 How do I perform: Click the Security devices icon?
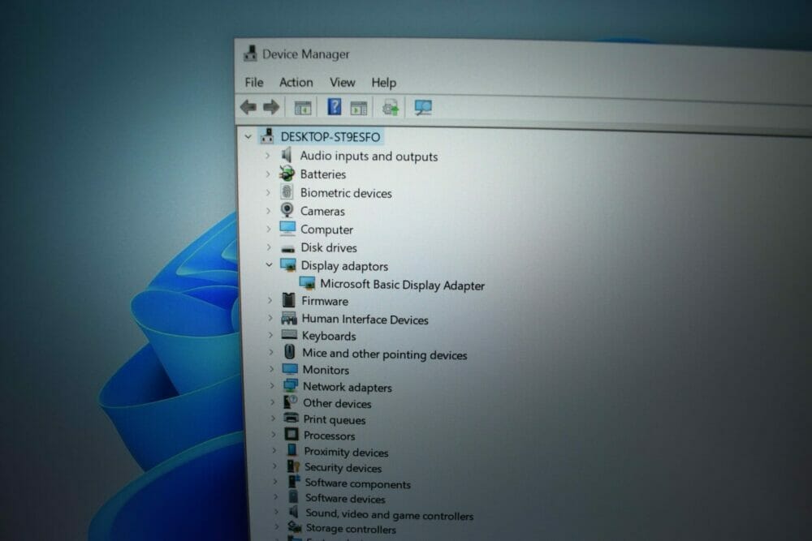[x=293, y=466]
